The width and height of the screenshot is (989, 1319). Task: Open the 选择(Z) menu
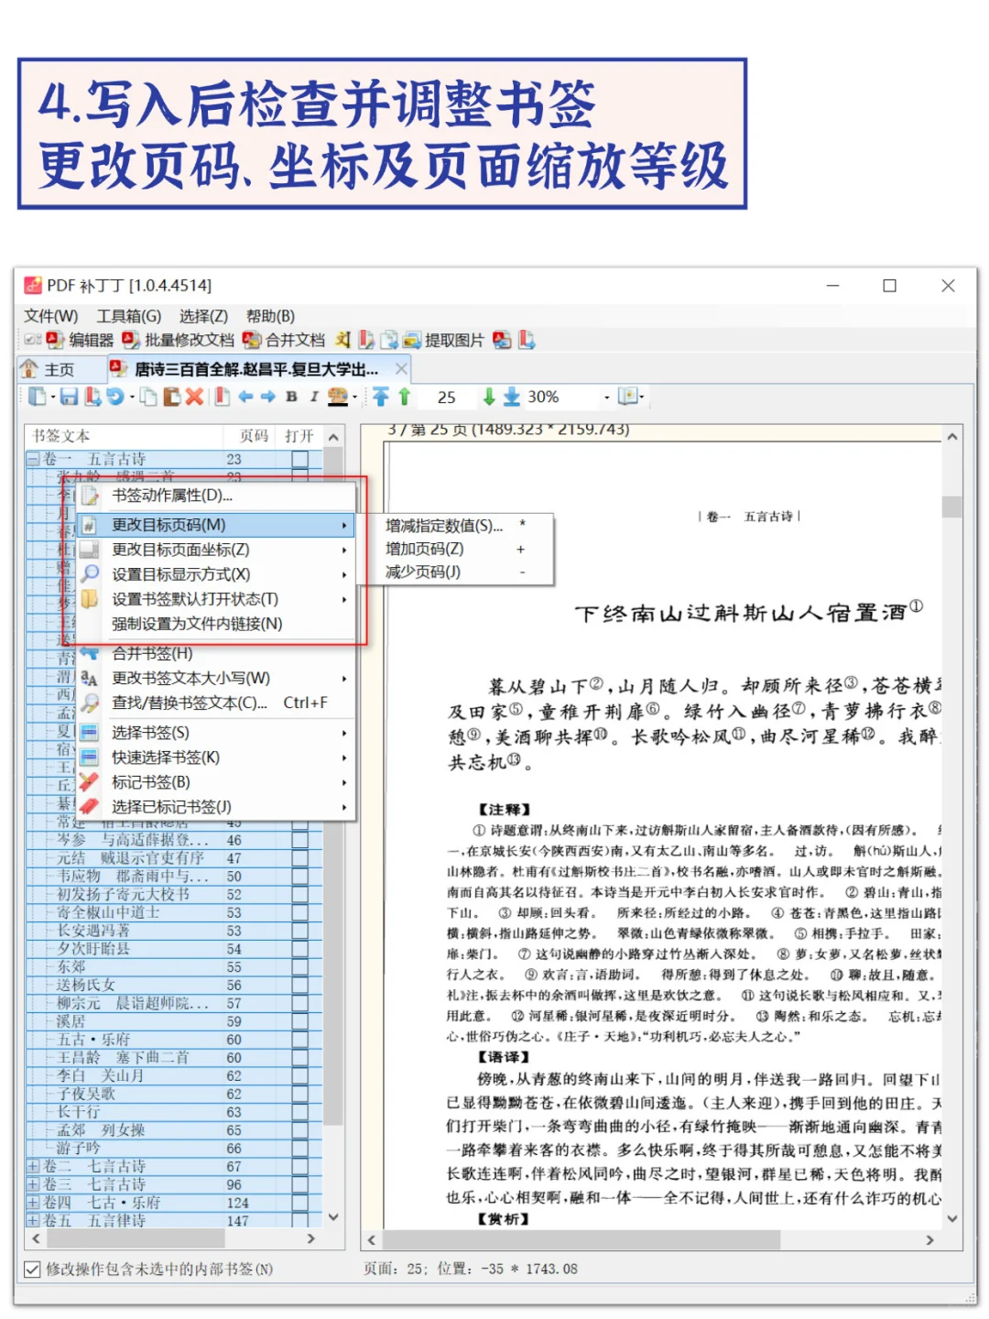(203, 316)
